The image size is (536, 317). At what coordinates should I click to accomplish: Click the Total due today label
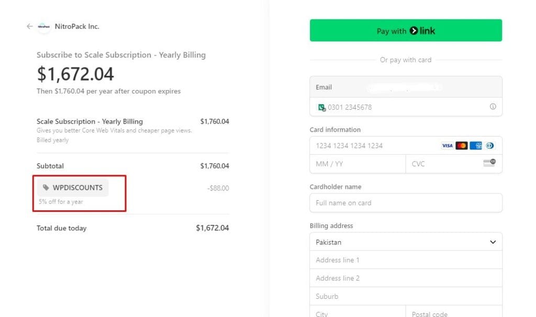click(62, 228)
